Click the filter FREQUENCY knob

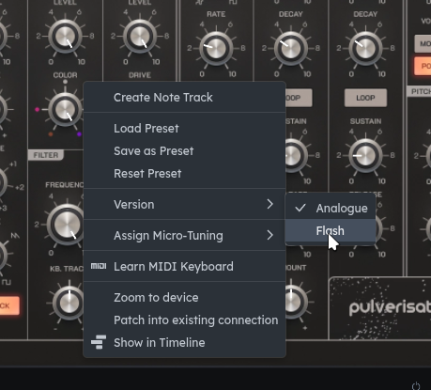[66, 225]
